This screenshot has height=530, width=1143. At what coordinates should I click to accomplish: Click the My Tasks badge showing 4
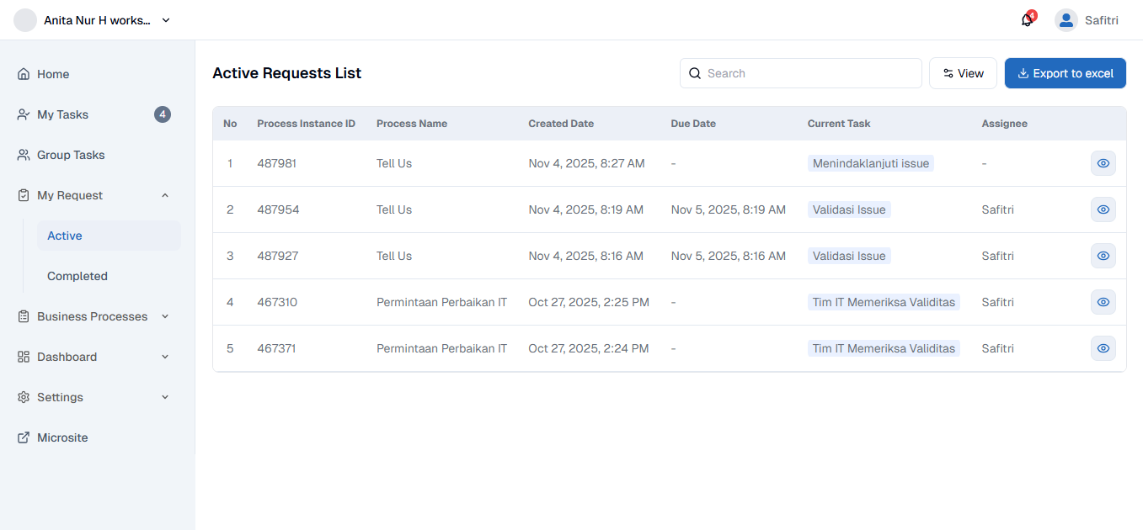[x=163, y=114]
